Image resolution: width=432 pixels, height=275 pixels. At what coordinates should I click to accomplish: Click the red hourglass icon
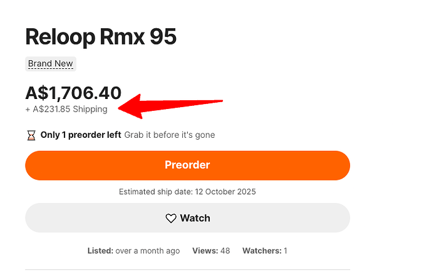tap(31, 135)
